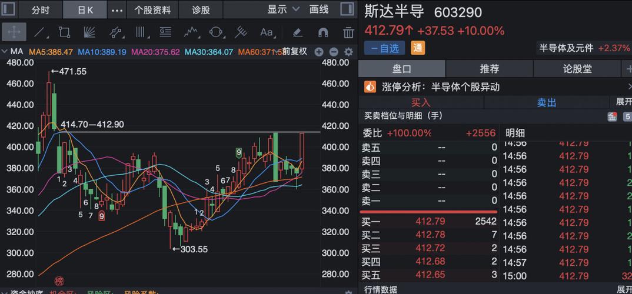Toggle the left sidebar panel icon
Screen dimensions: 632x294
[8, 9]
